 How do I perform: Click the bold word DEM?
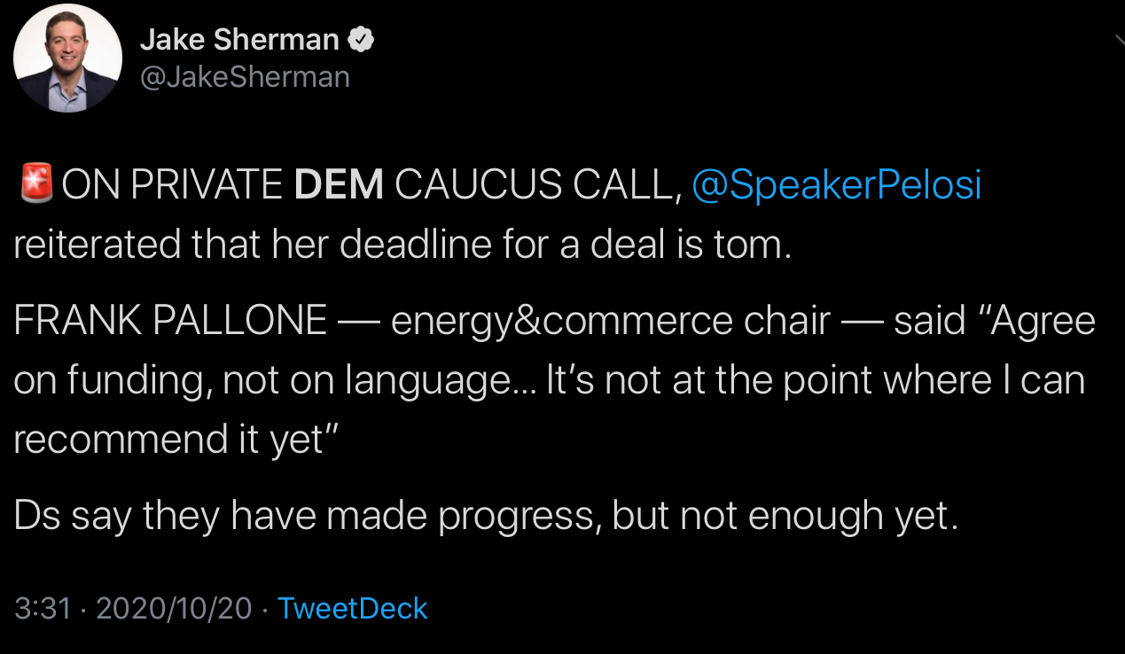point(339,185)
